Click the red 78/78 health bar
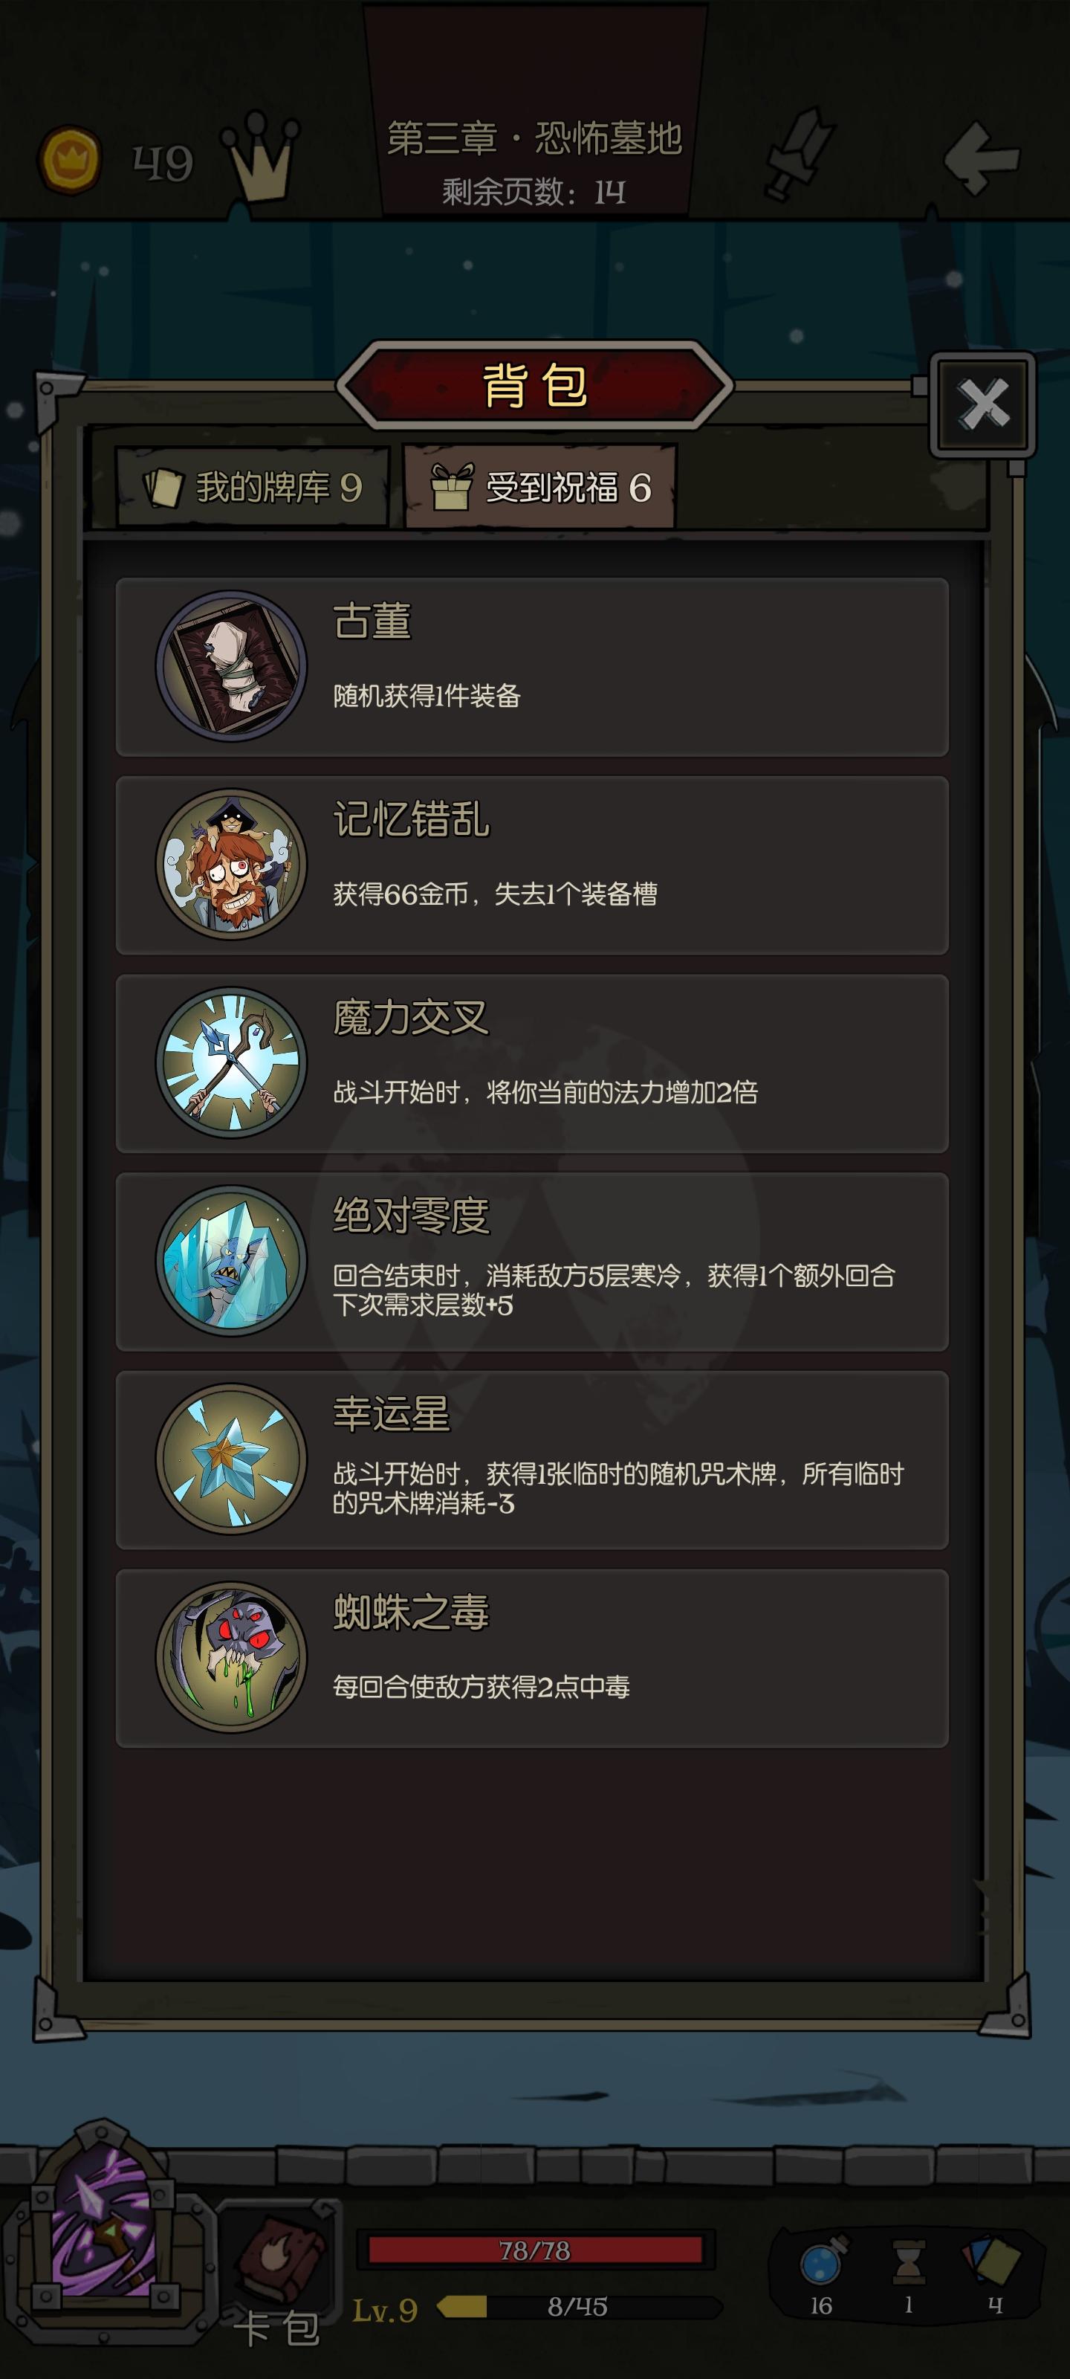Screen dimensions: 1070x2379 coord(536,2250)
